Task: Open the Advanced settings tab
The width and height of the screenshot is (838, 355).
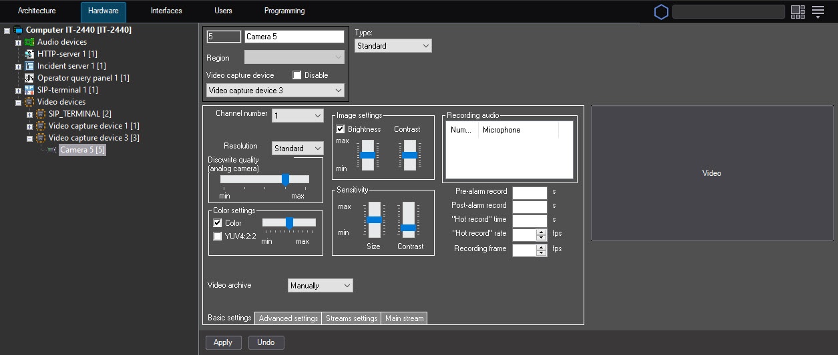Action: (288, 318)
